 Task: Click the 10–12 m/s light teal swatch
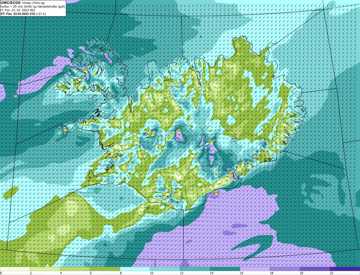click(x=165, y=269)
